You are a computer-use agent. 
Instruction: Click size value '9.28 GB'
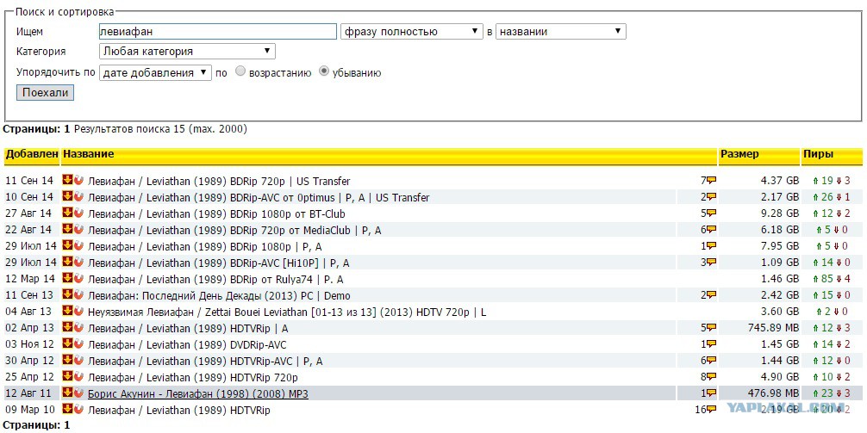778,213
